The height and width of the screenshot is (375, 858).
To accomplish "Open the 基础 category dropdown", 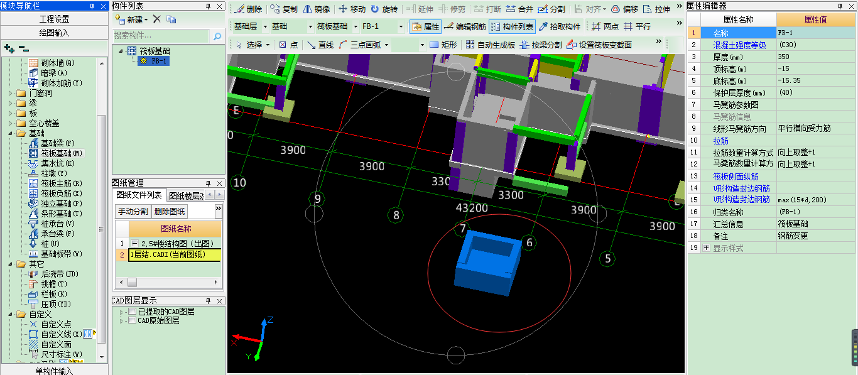I will pyautogui.click(x=310, y=27).
